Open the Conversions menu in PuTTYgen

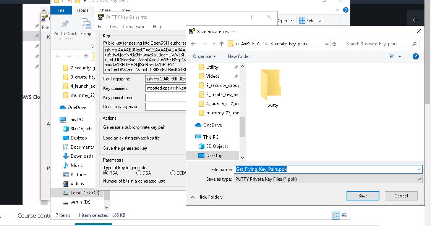click(135, 27)
